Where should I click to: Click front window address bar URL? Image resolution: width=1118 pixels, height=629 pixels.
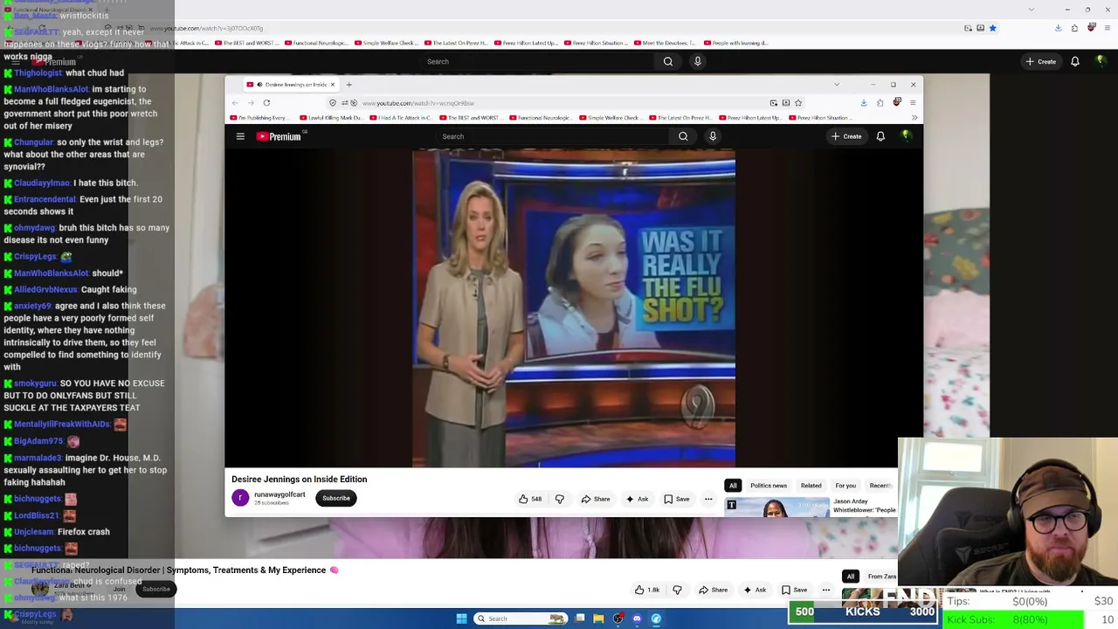418,103
